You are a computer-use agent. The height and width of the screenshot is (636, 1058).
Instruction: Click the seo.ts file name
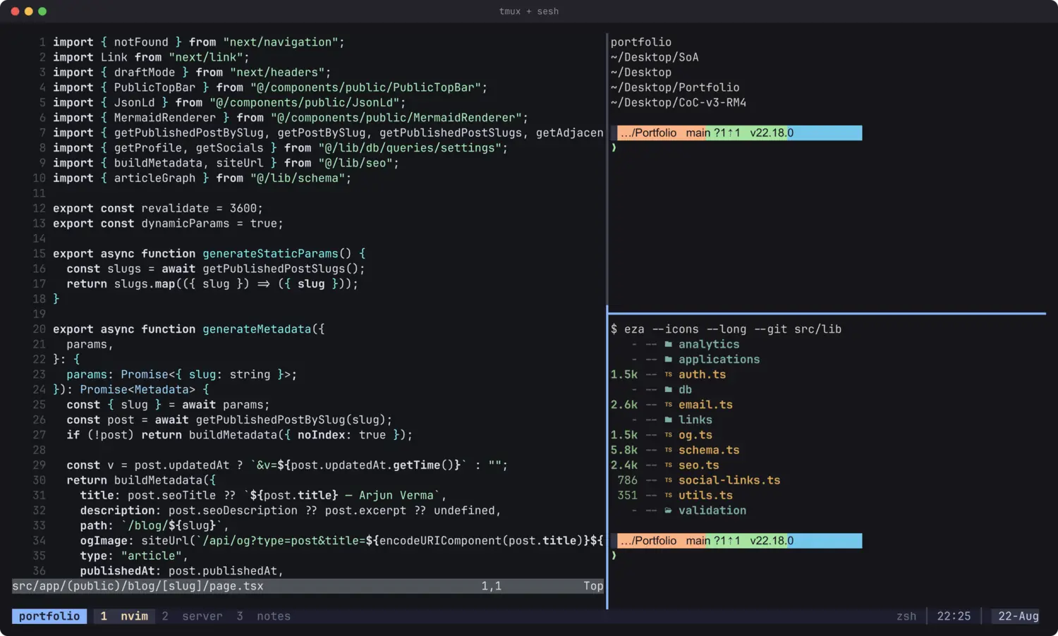click(x=699, y=465)
